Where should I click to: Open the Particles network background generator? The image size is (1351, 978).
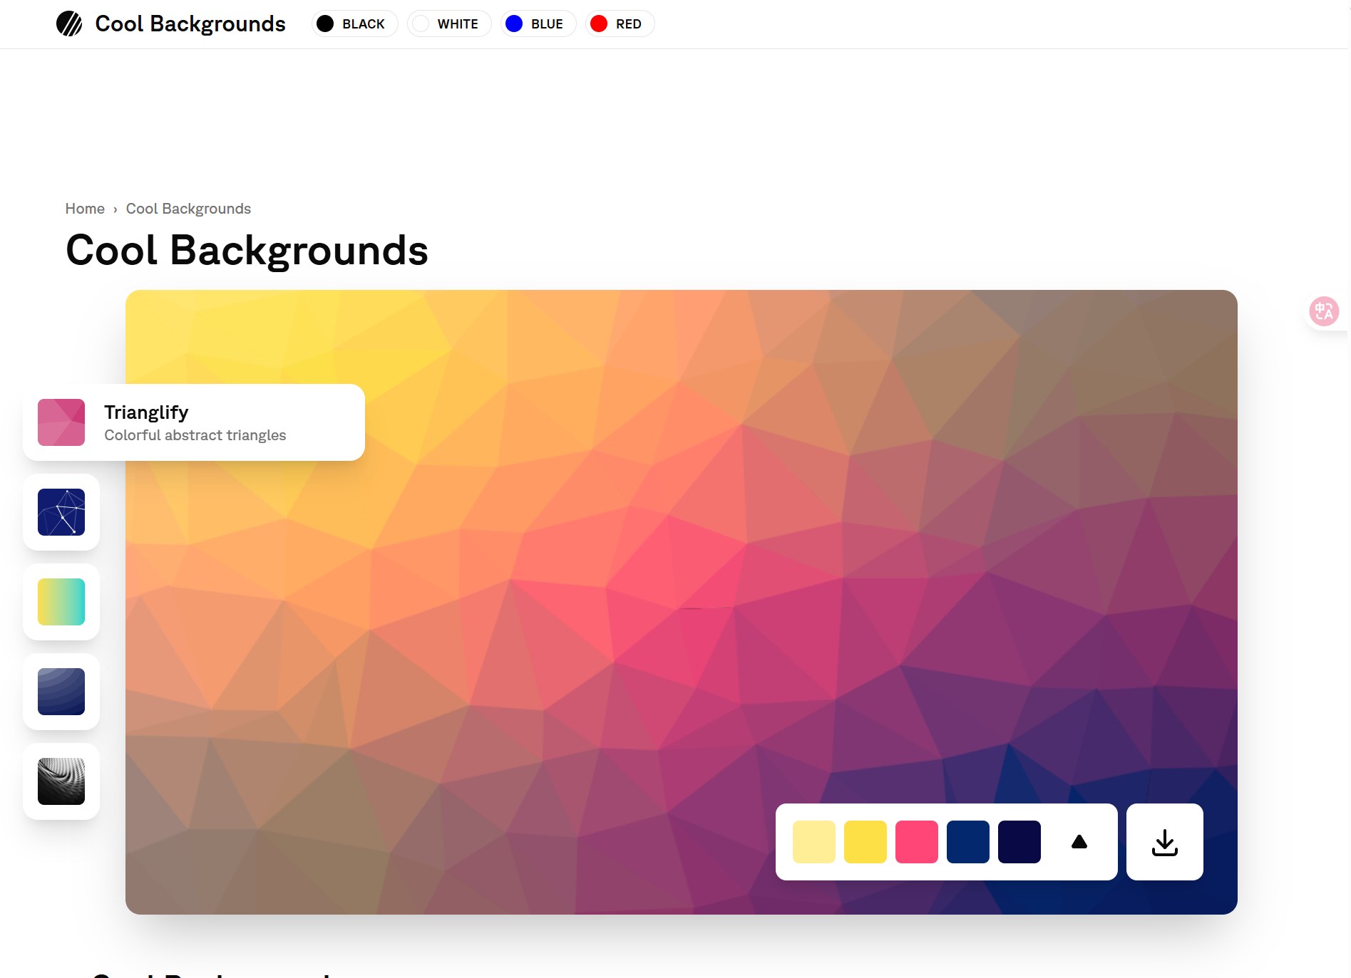point(61,512)
